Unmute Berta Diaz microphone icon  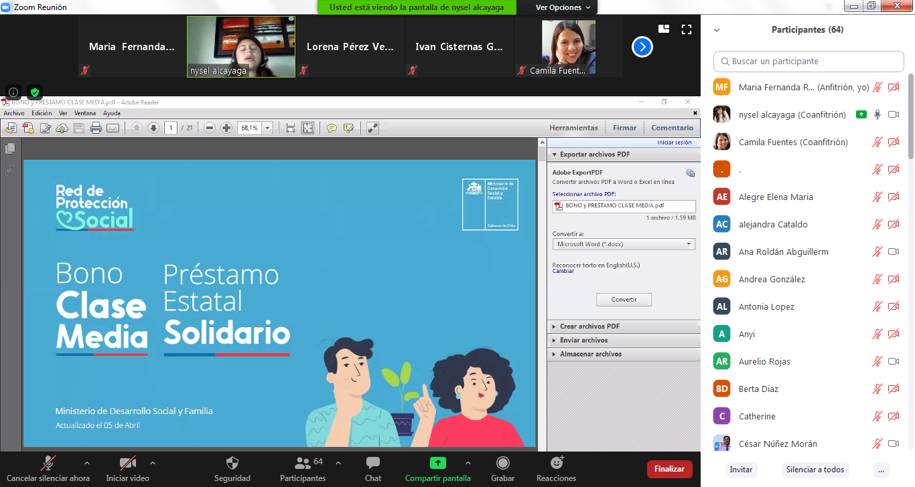click(x=877, y=389)
